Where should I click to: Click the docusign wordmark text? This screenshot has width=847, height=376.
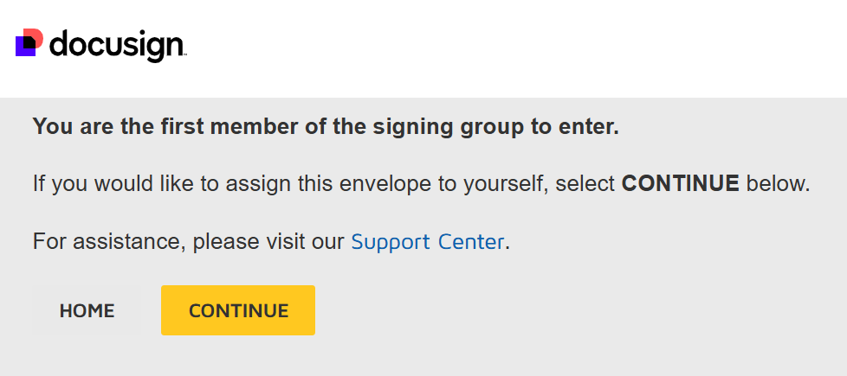point(117,44)
